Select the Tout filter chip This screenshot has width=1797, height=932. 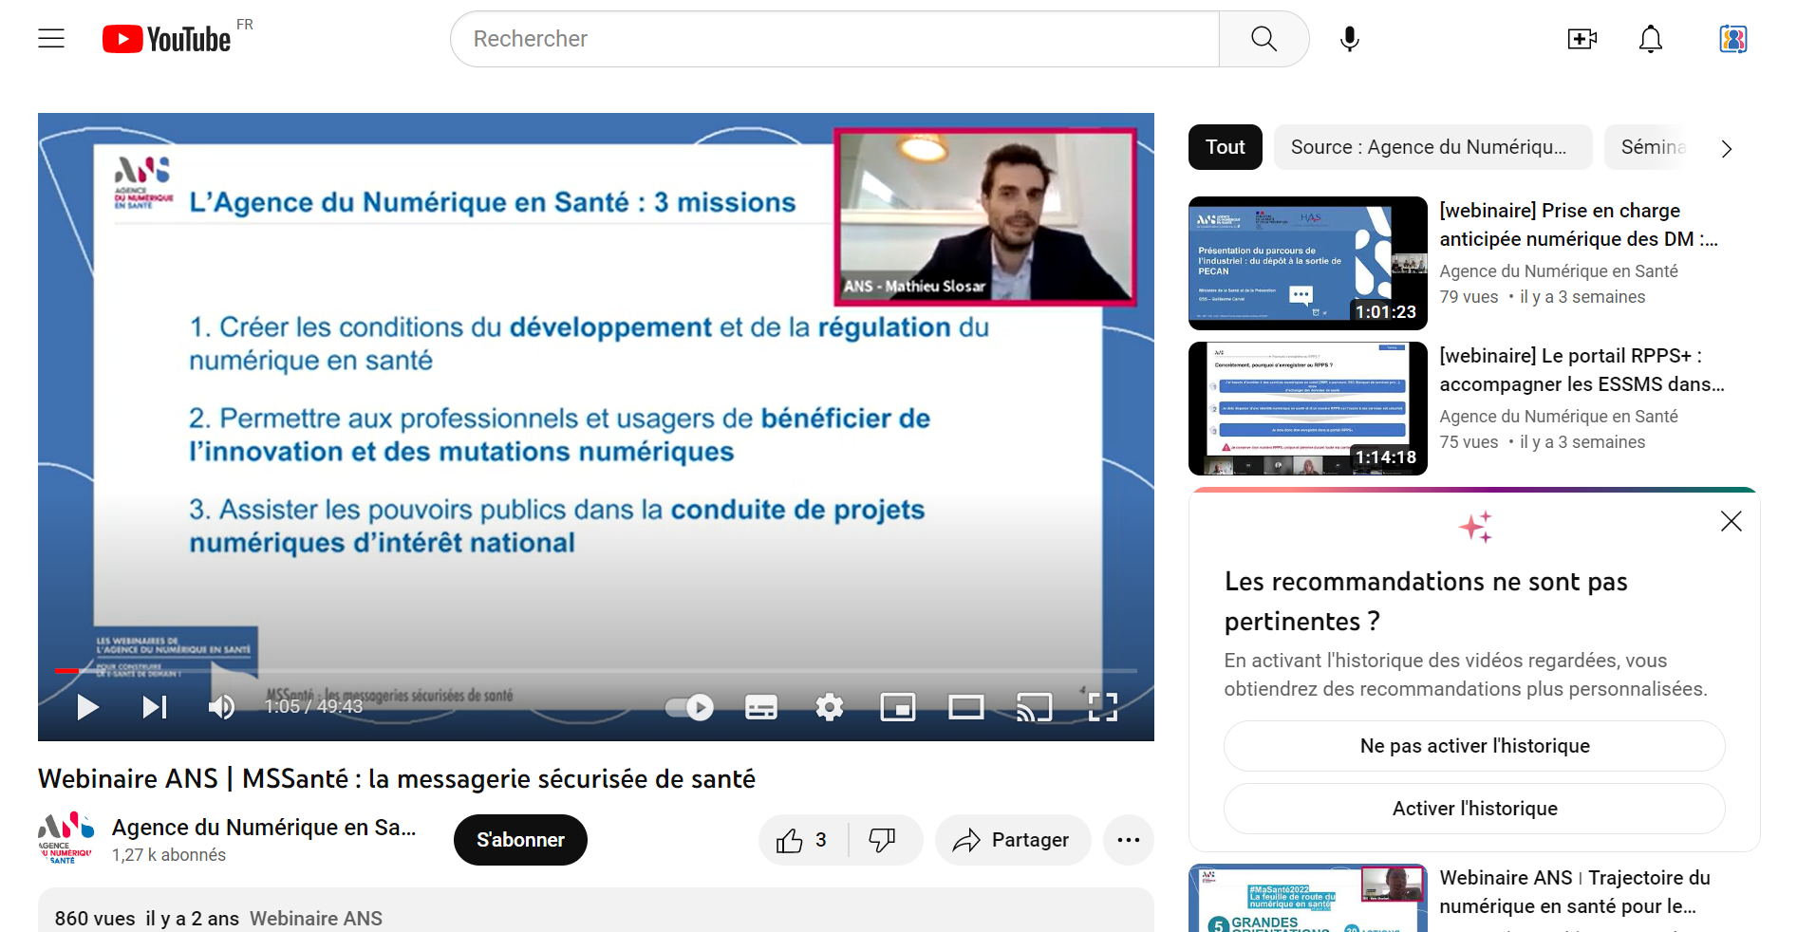click(1226, 147)
